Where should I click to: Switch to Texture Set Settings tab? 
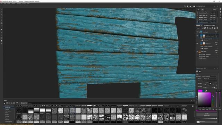(x=210, y=25)
